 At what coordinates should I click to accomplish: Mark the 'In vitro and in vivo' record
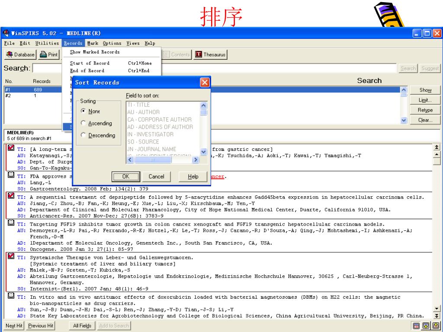point(11,296)
